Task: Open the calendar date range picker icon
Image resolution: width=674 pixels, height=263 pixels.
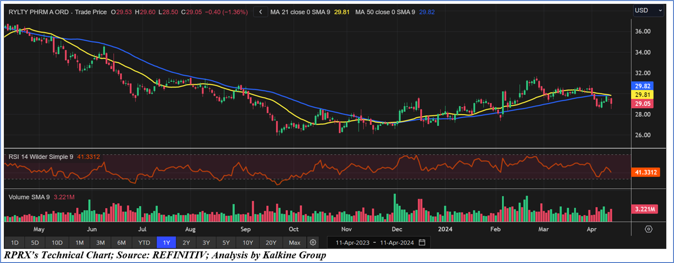Action: 422,243
